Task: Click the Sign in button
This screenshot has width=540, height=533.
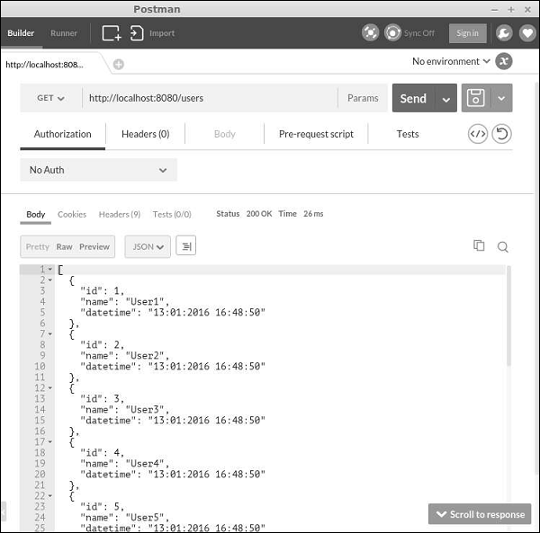Action: (x=467, y=33)
